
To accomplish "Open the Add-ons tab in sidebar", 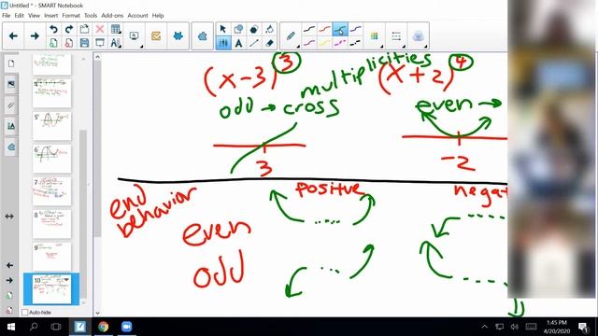I will (x=11, y=147).
